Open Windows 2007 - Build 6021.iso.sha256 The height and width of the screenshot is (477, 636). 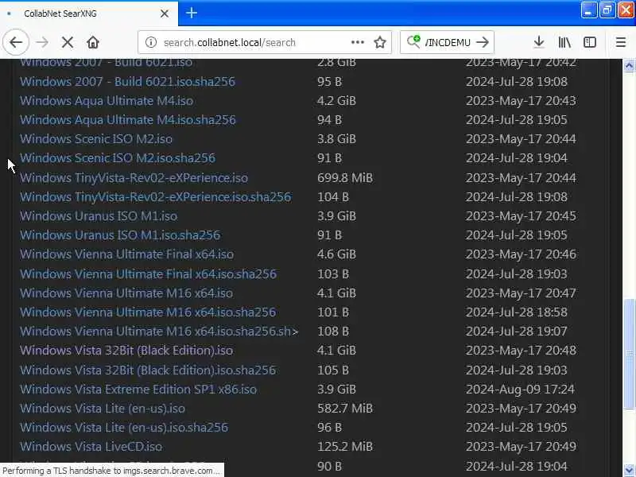point(127,82)
